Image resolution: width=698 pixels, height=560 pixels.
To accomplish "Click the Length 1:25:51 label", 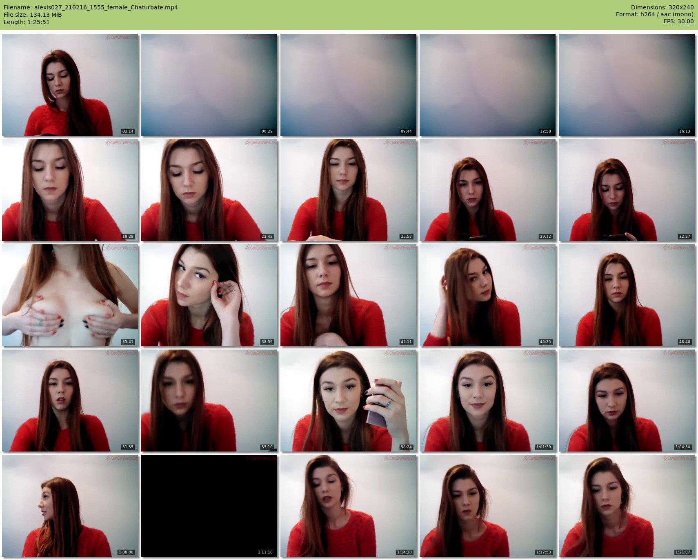I will [x=27, y=22].
